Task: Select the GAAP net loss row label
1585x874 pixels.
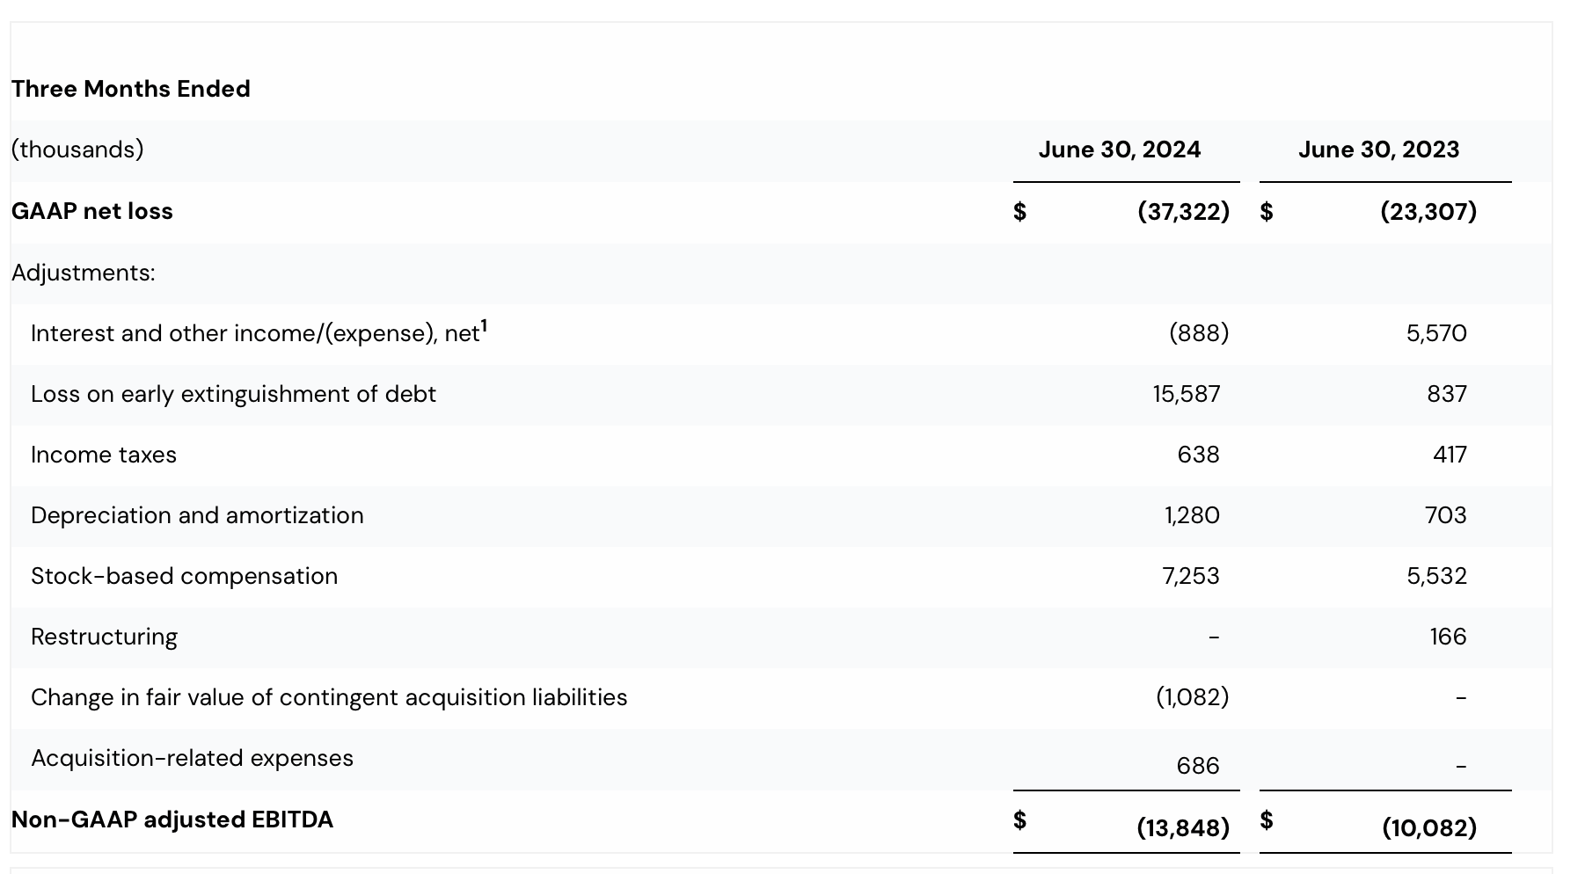Action: [92, 211]
